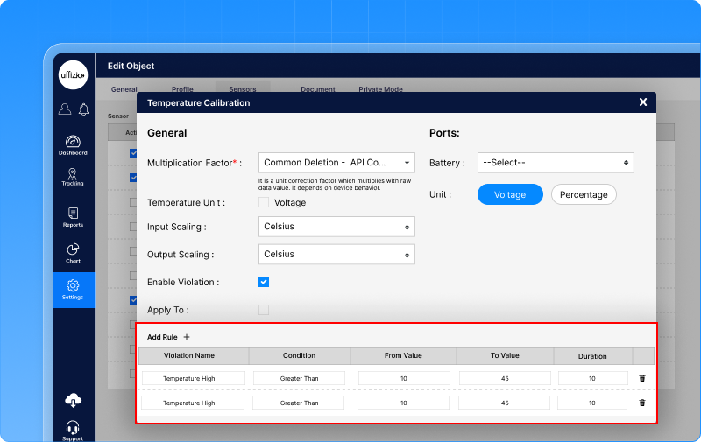Select the Percentage unit button
This screenshot has height=442, width=701.
point(584,194)
